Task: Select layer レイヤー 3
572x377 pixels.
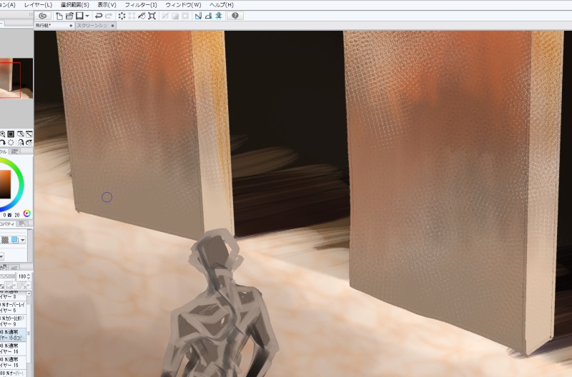Action: [13, 295]
